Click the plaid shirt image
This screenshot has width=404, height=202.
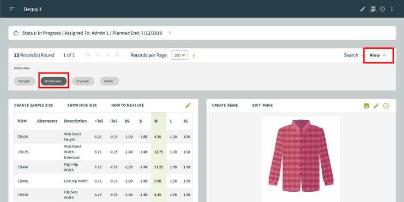(301, 157)
